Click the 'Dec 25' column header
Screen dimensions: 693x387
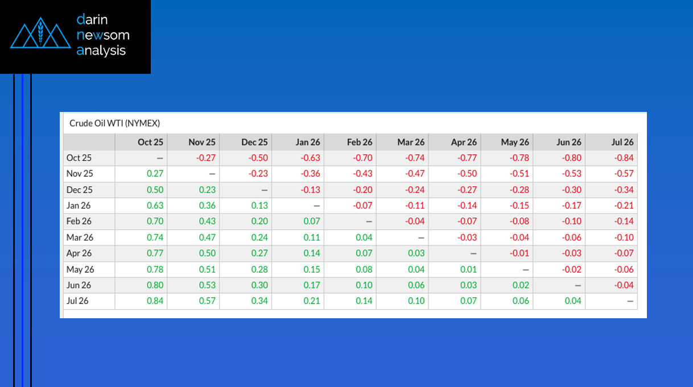[x=254, y=142]
